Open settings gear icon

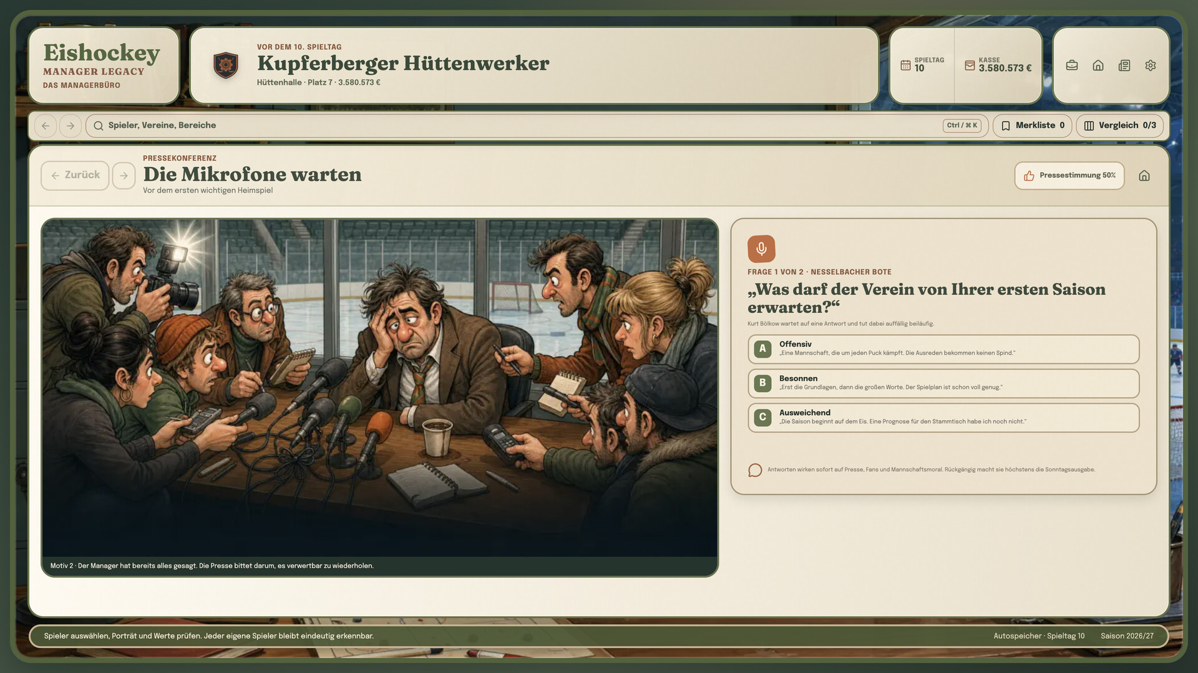[1151, 65]
